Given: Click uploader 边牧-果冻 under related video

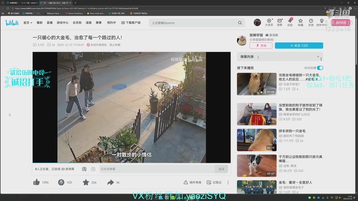Looking at the screenshot, I should (290, 166).
